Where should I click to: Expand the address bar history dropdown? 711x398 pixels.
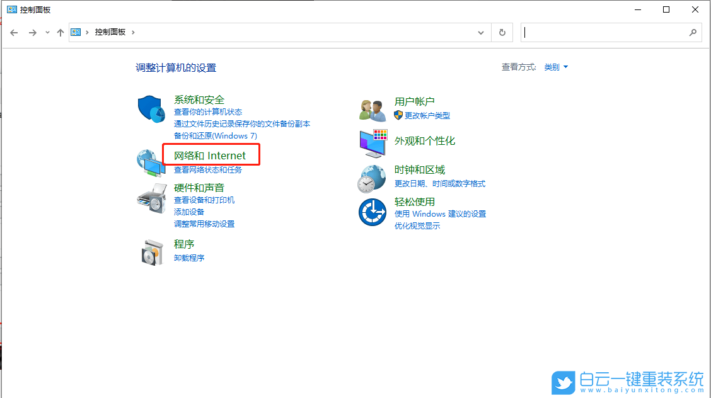480,32
